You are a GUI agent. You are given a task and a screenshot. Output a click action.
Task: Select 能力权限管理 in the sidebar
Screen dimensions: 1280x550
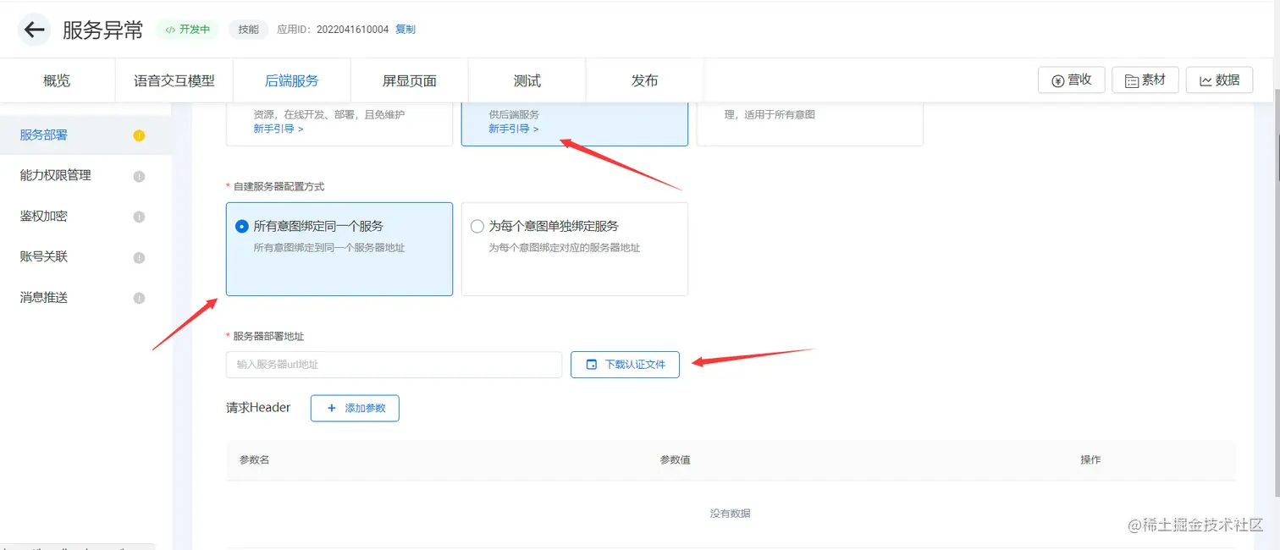56,175
